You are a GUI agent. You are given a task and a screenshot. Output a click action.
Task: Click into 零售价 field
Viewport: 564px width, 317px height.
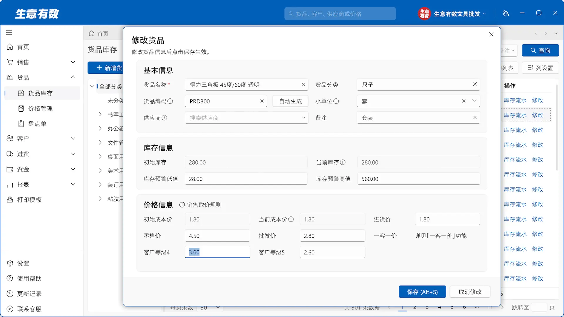click(x=217, y=236)
